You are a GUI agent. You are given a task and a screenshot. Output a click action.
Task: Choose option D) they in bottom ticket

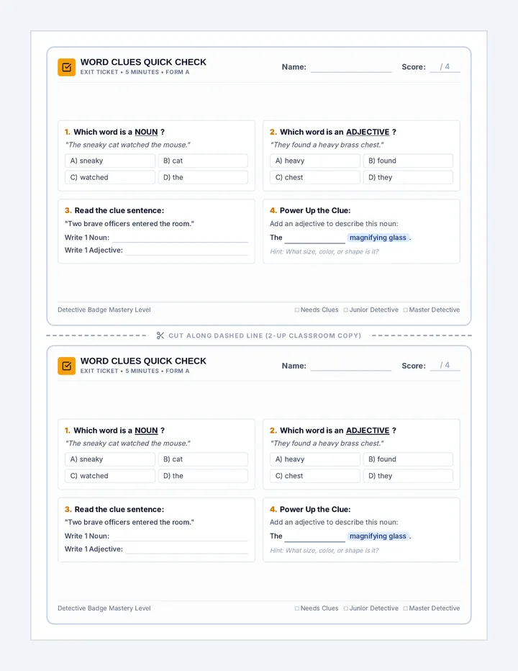408,476
